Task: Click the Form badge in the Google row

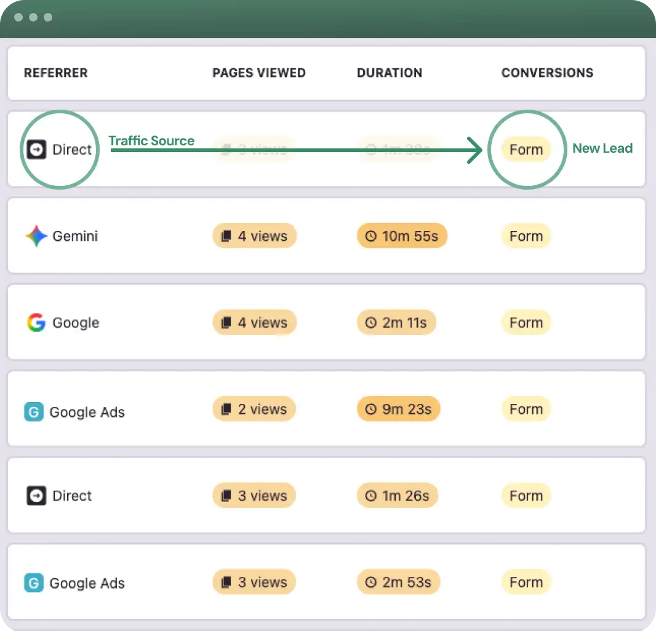Action: tap(526, 323)
